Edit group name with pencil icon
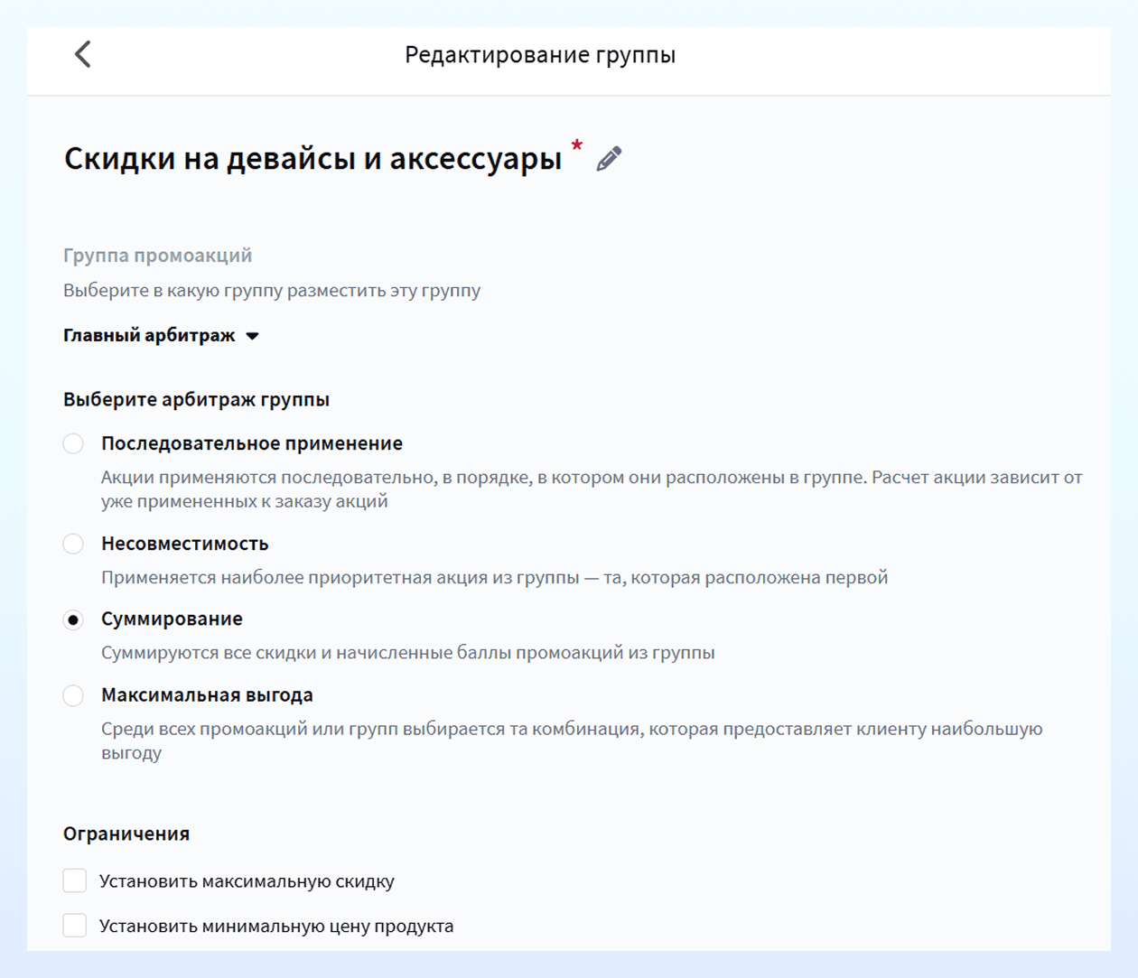Viewport: 1138px width, 978px height. (x=609, y=159)
